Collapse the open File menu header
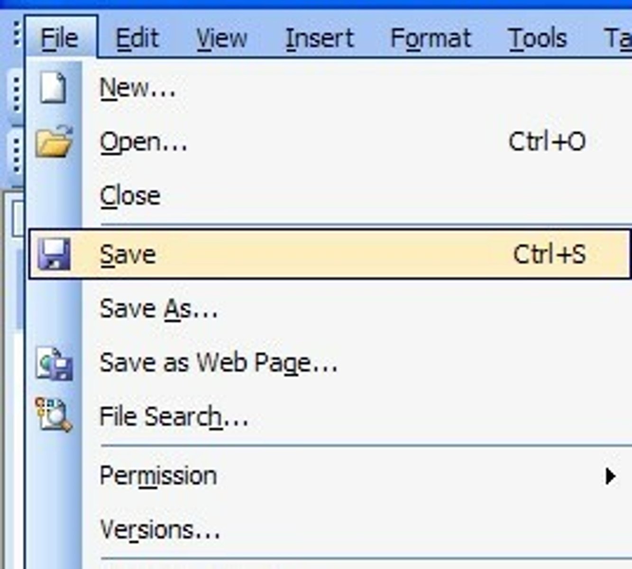Screen dimensions: 632x569 pyautogui.click(x=60, y=38)
